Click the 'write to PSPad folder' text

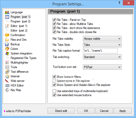18,111
